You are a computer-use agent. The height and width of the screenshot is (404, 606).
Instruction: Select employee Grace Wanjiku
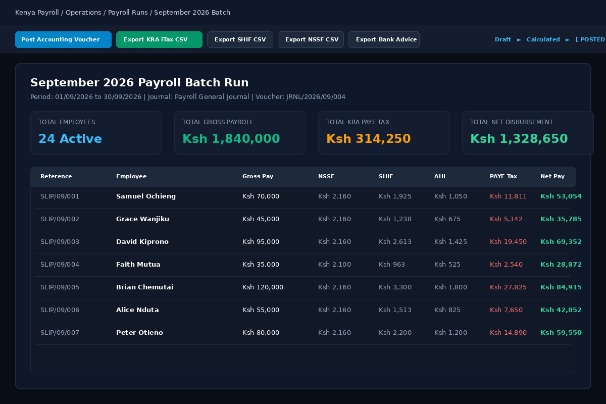(142, 219)
